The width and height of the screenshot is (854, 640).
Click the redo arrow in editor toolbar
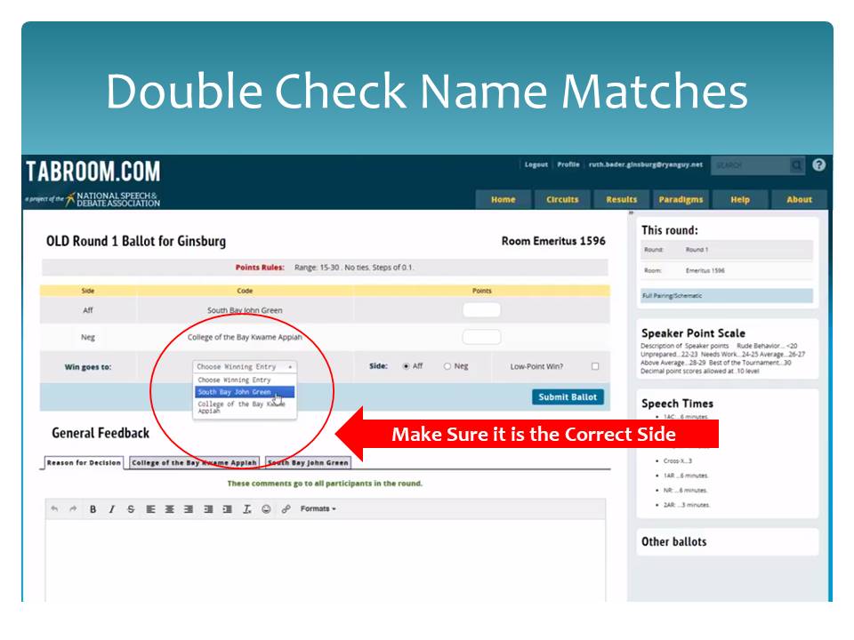point(73,509)
